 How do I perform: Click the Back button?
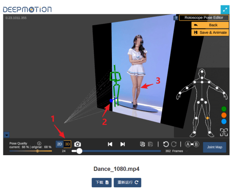tap(210, 25)
